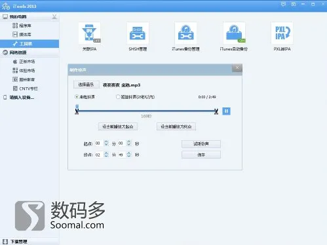Expand the 网络资源 sidebar section
327x245 pixels.
[x=18, y=52]
